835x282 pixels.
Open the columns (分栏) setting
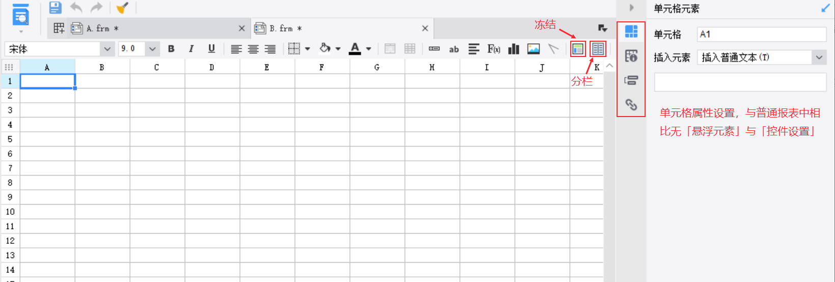[598, 49]
